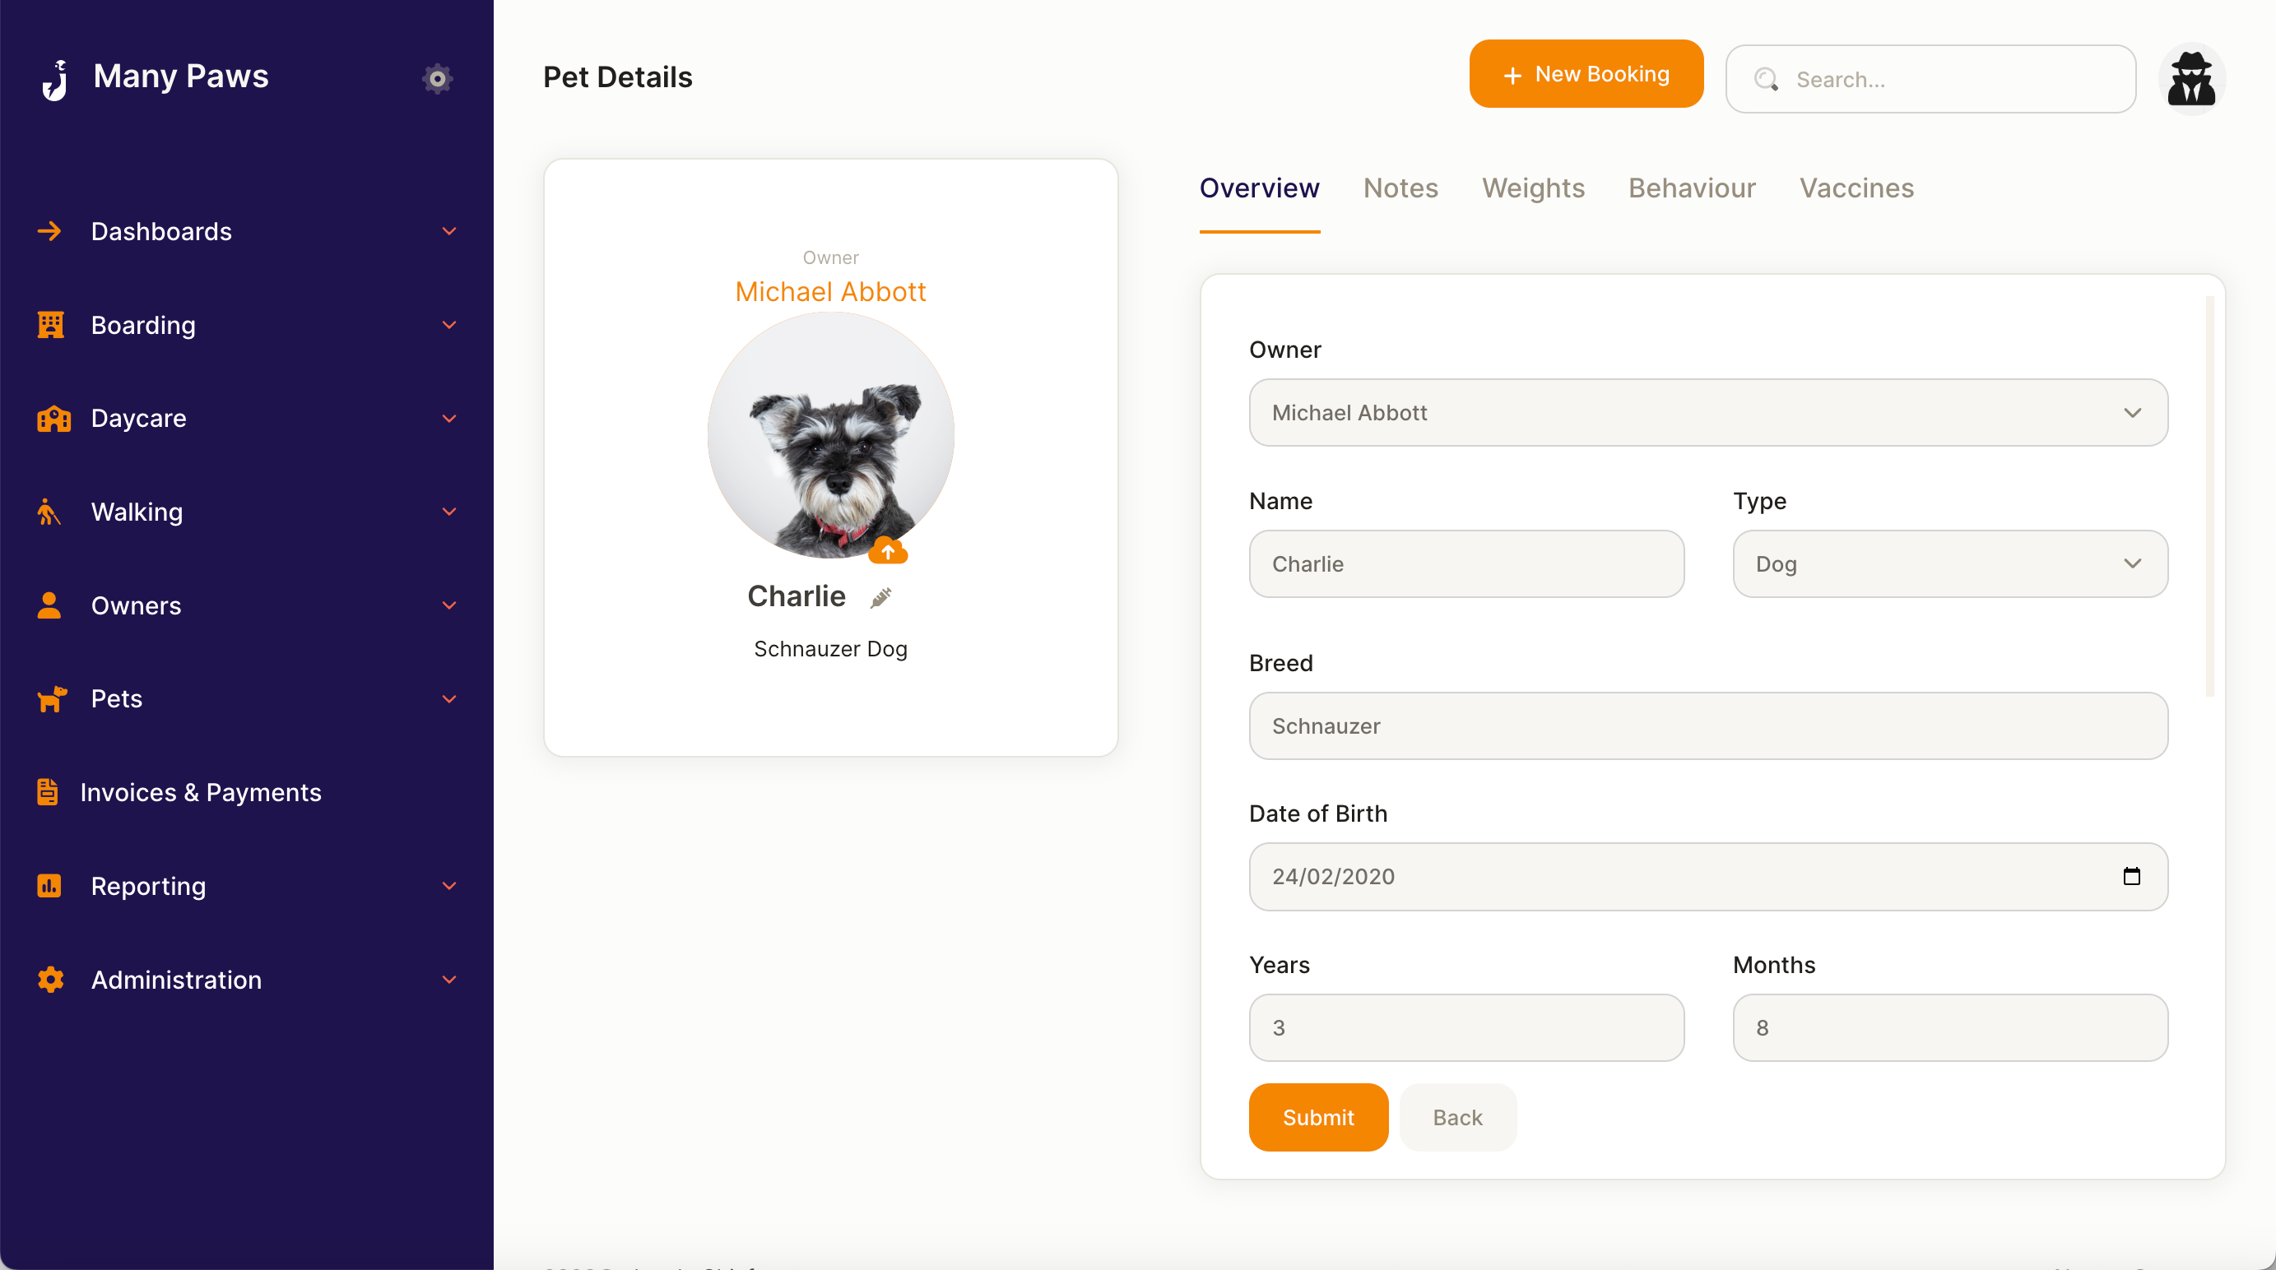Open the user avatar in top right corner
This screenshot has height=1270, width=2276.
[2192, 79]
